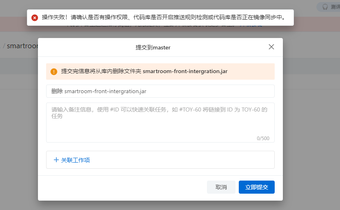Screen dimensions: 340x210
Task: Click the orange warning icon in notice
Action: pos(54,71)
